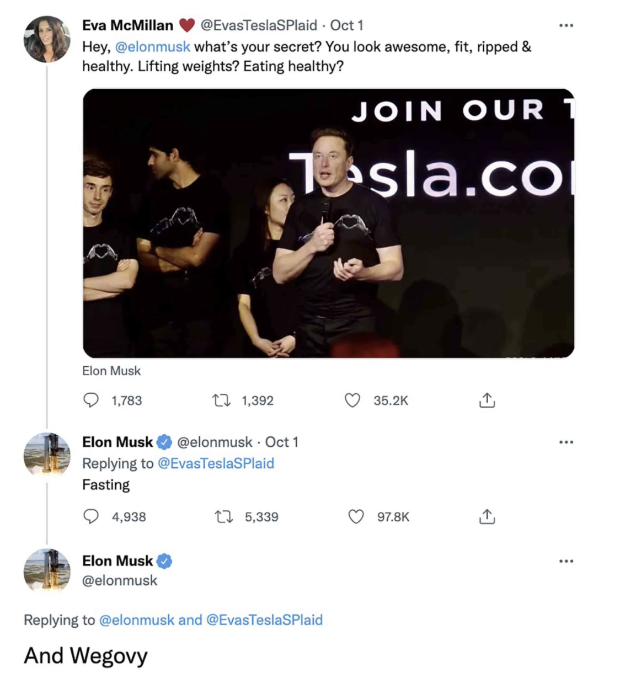Open Elon Musk's avatar on Wegovy tweet
Screen dimensions: 620x684
tap(47, 570)
